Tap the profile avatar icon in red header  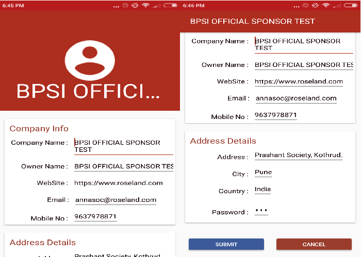click(x=90, y=59)
